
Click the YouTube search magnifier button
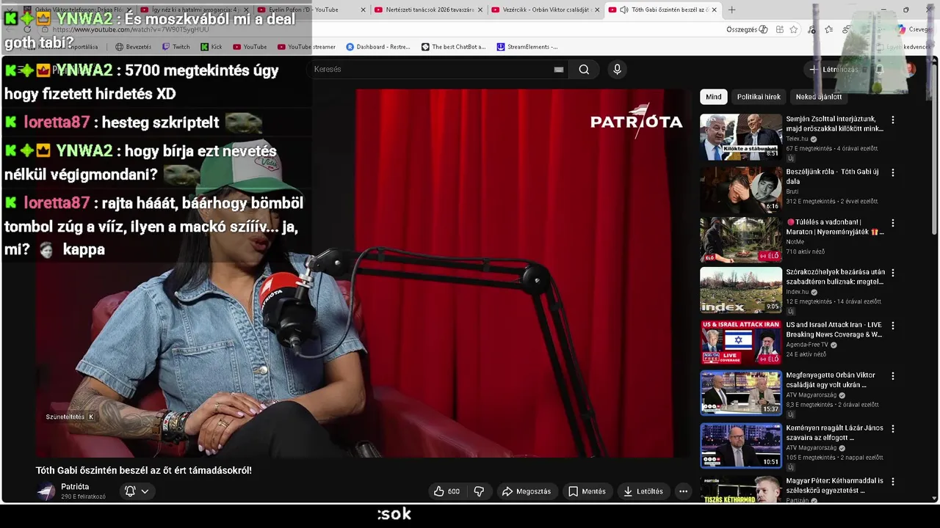[x=584, y=70]
